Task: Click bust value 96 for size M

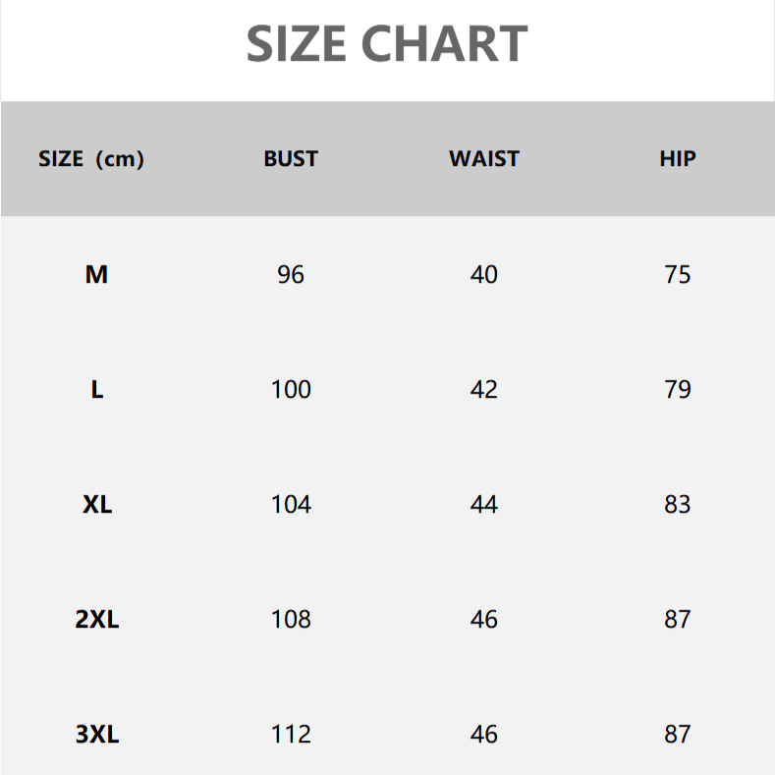Action: tap(291, 275)
